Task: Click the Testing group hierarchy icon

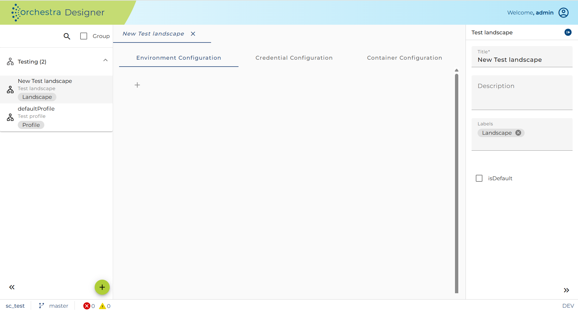Action: coord(10,62)
